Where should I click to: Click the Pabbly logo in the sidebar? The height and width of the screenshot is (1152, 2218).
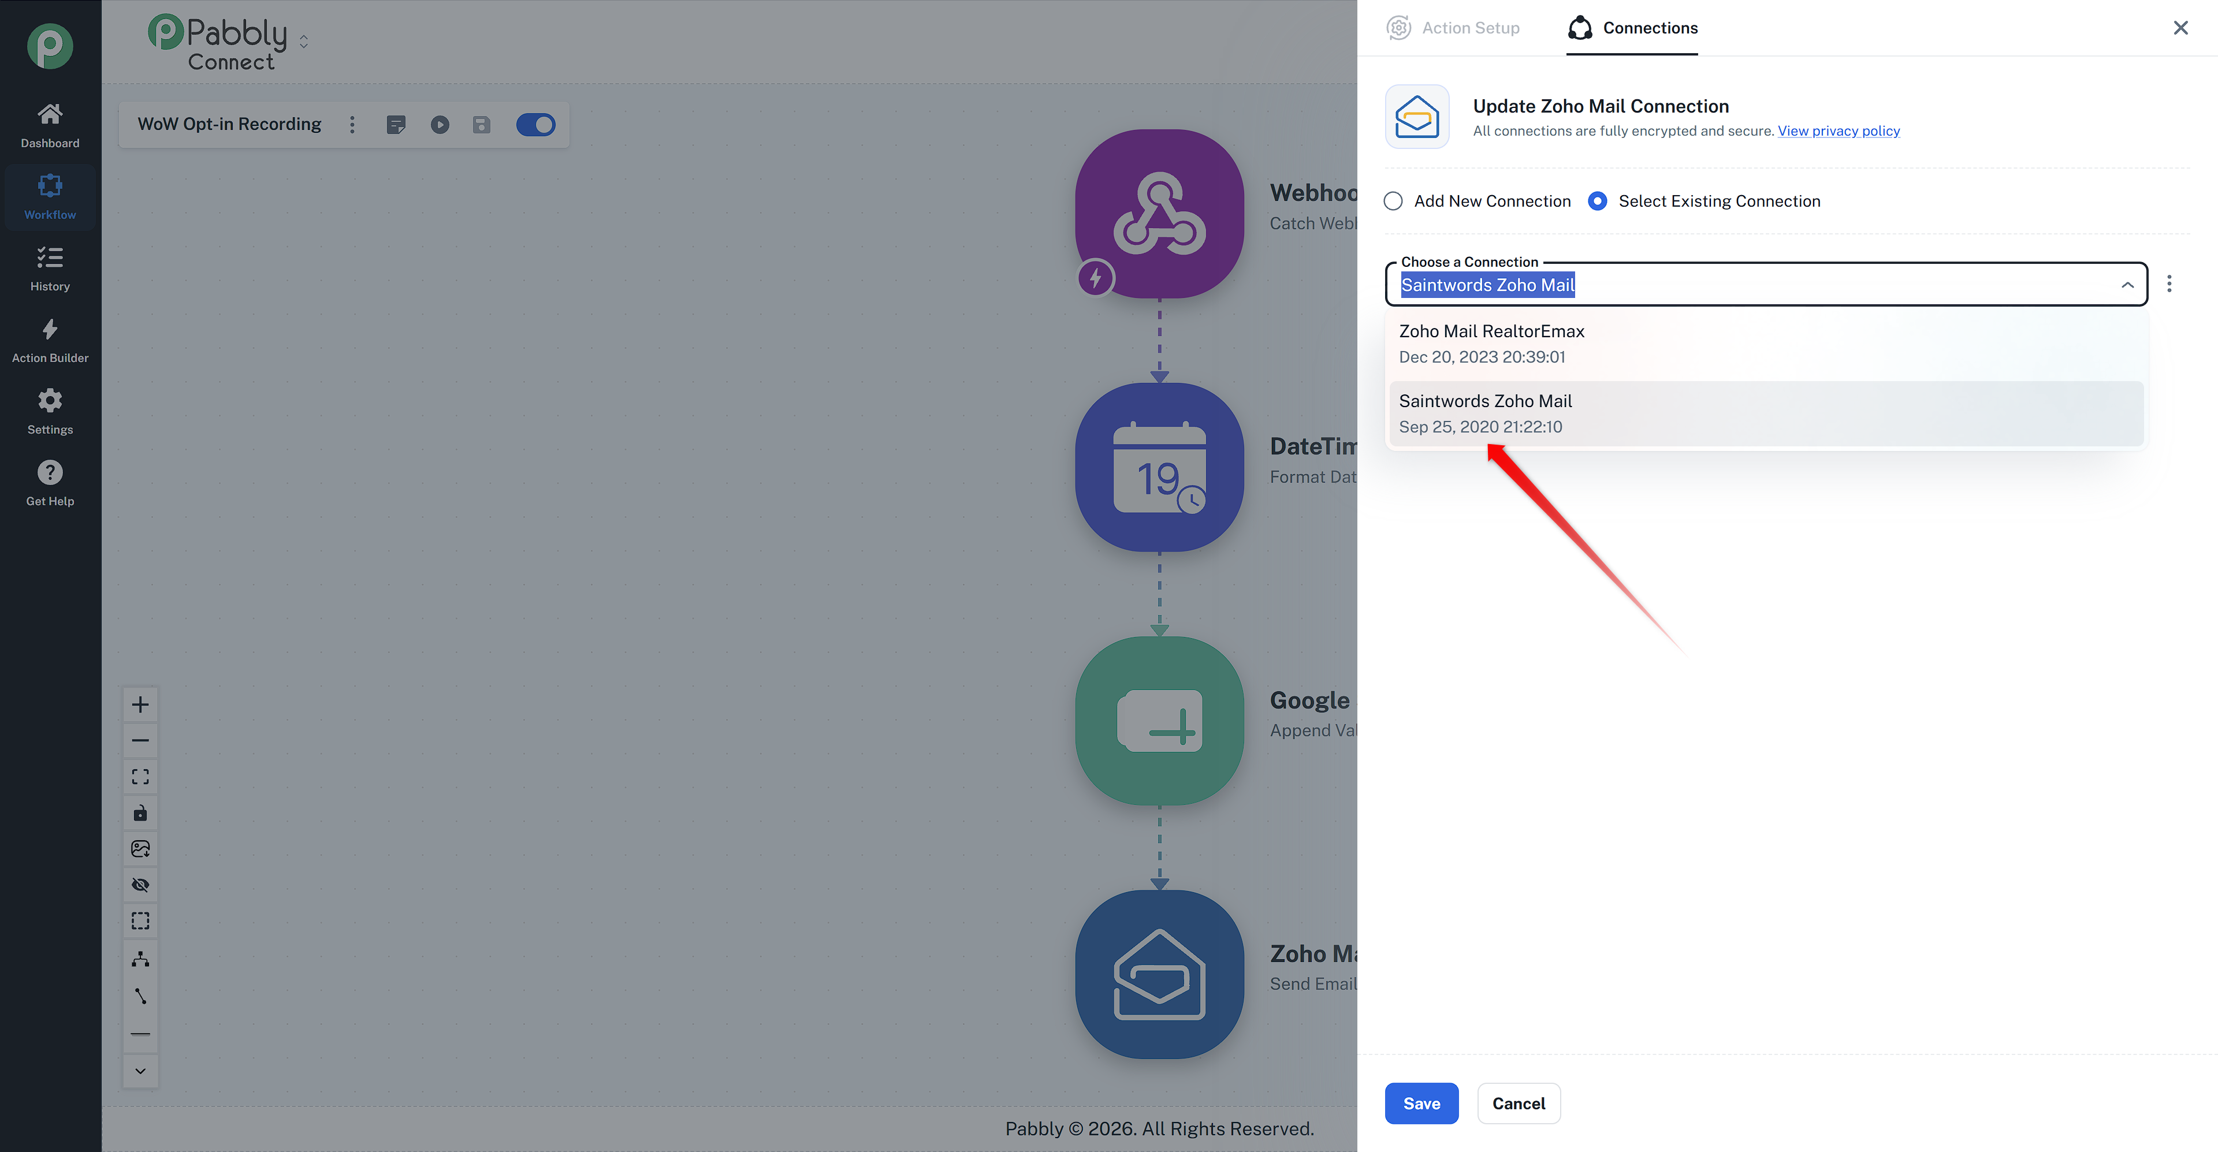(x=50, y=46)
